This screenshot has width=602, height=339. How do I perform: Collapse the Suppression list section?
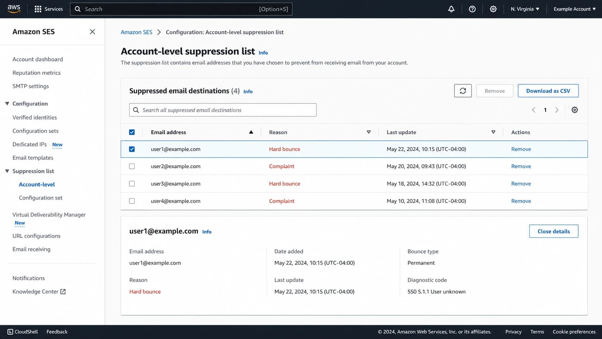[7, 171]
